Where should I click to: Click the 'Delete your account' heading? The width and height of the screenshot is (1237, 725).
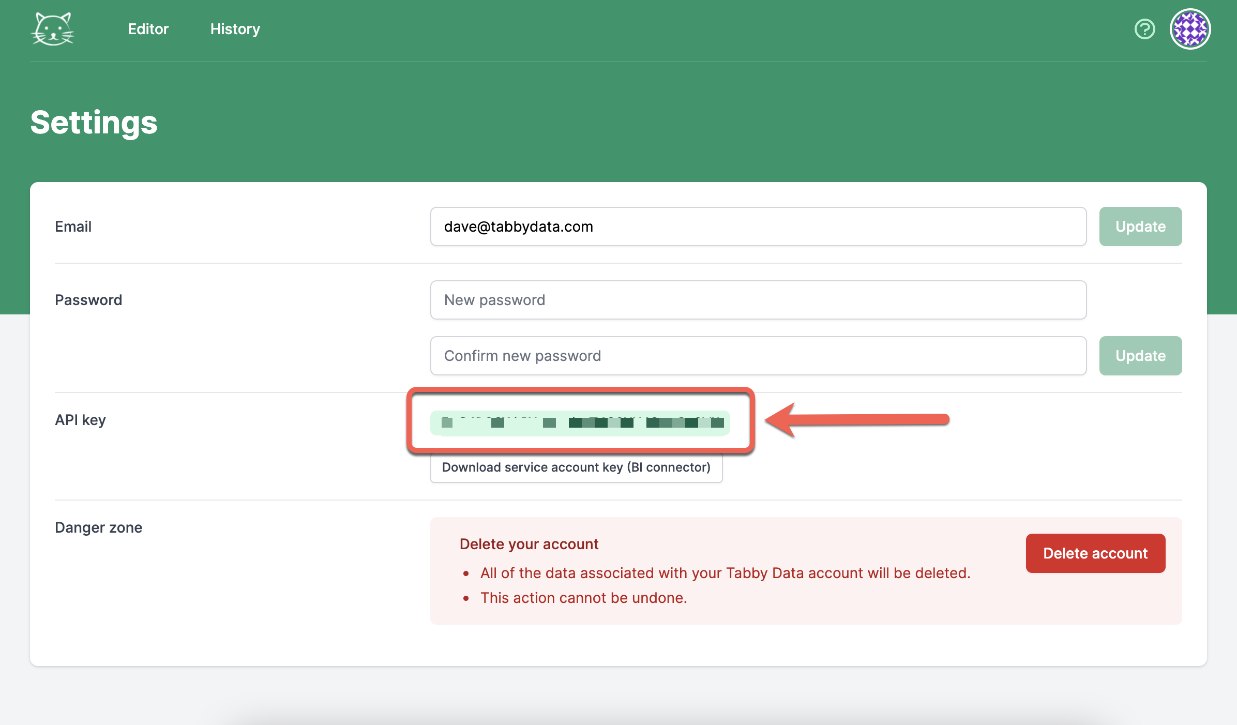tap(529, 544)
